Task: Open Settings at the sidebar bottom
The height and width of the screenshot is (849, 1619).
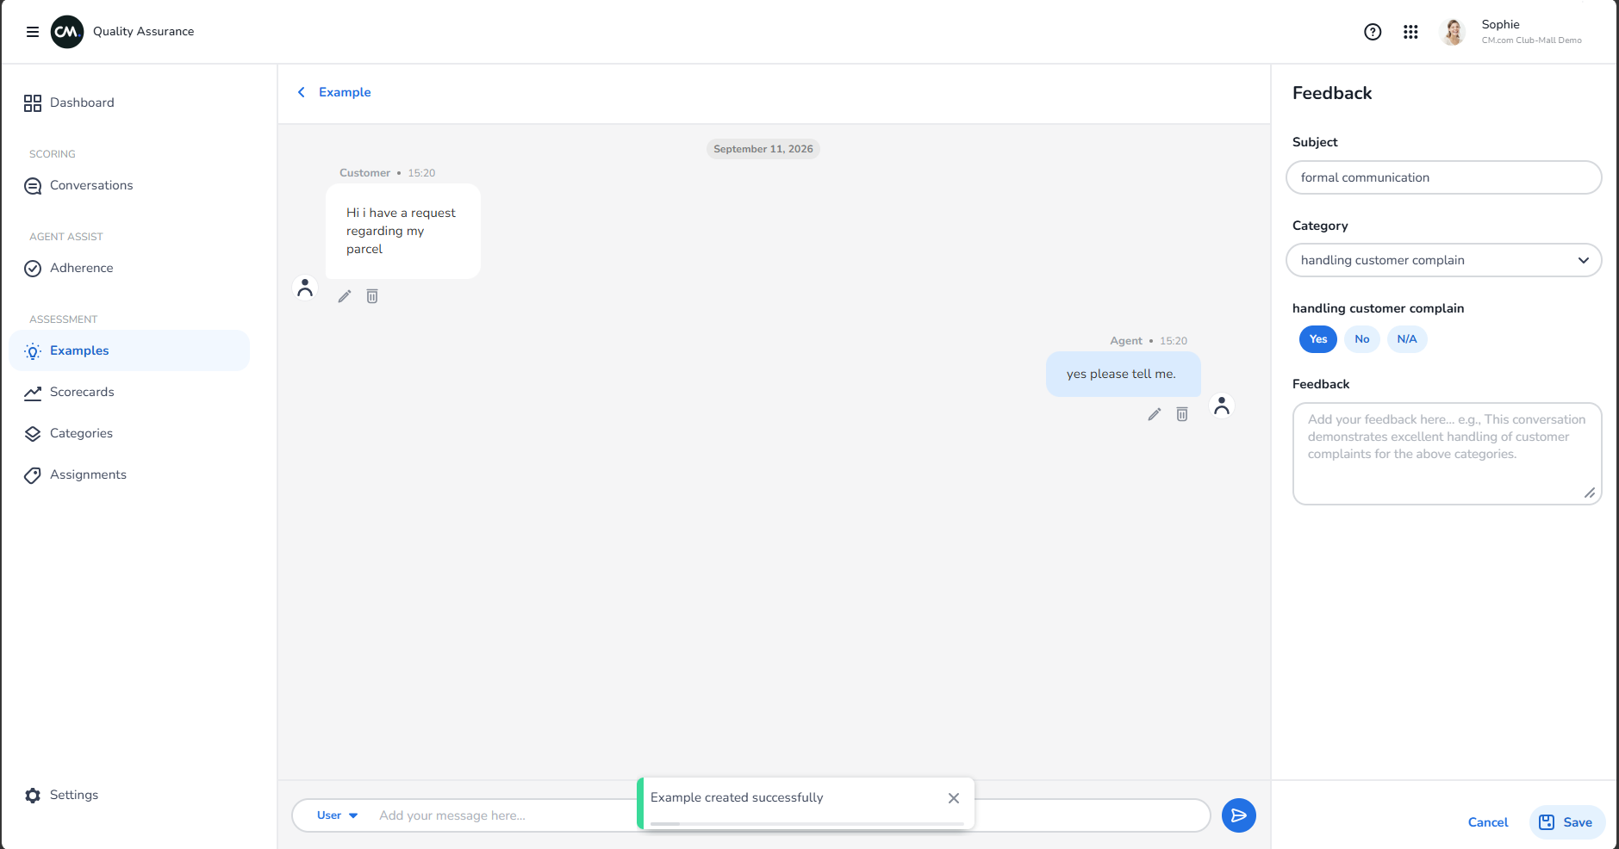Action: pyautogui.click(x=129, y=795)
